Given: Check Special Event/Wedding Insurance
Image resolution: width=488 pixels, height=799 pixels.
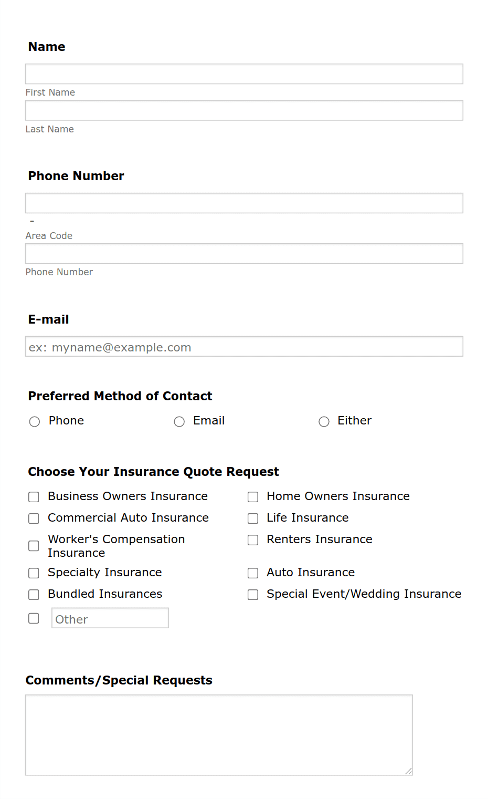Looking at the screenshot, I should tap(252, 594).
